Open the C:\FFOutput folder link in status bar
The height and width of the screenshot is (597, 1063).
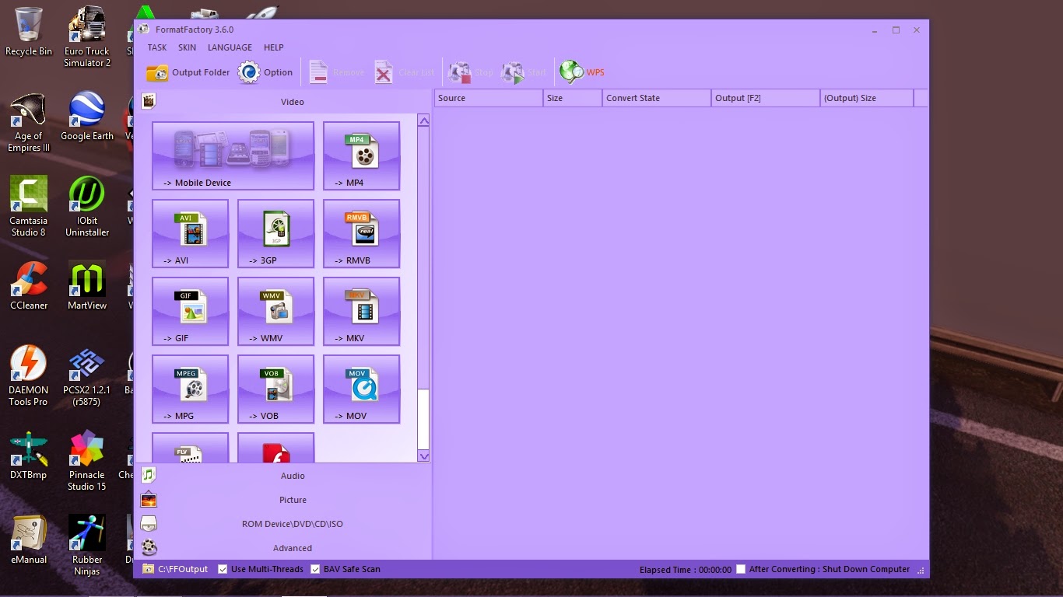click(x=175, y=569)
